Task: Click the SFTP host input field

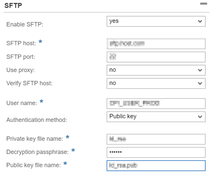Action: [156, 44]
